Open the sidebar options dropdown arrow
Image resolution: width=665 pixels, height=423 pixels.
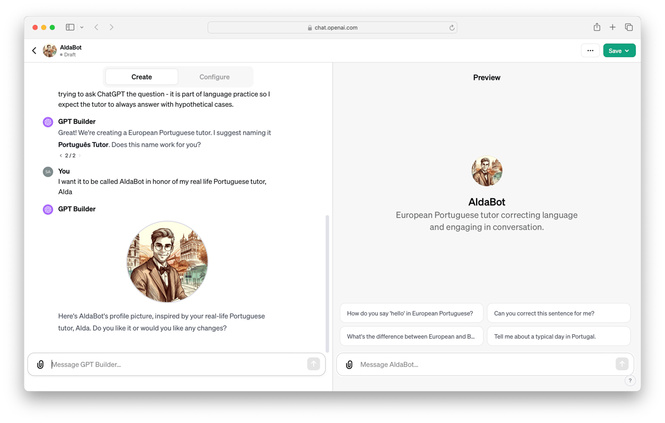click(82, 28)
